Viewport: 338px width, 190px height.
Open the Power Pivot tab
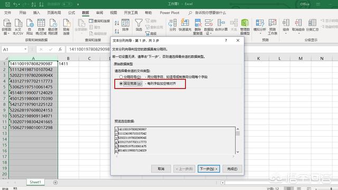170,13
